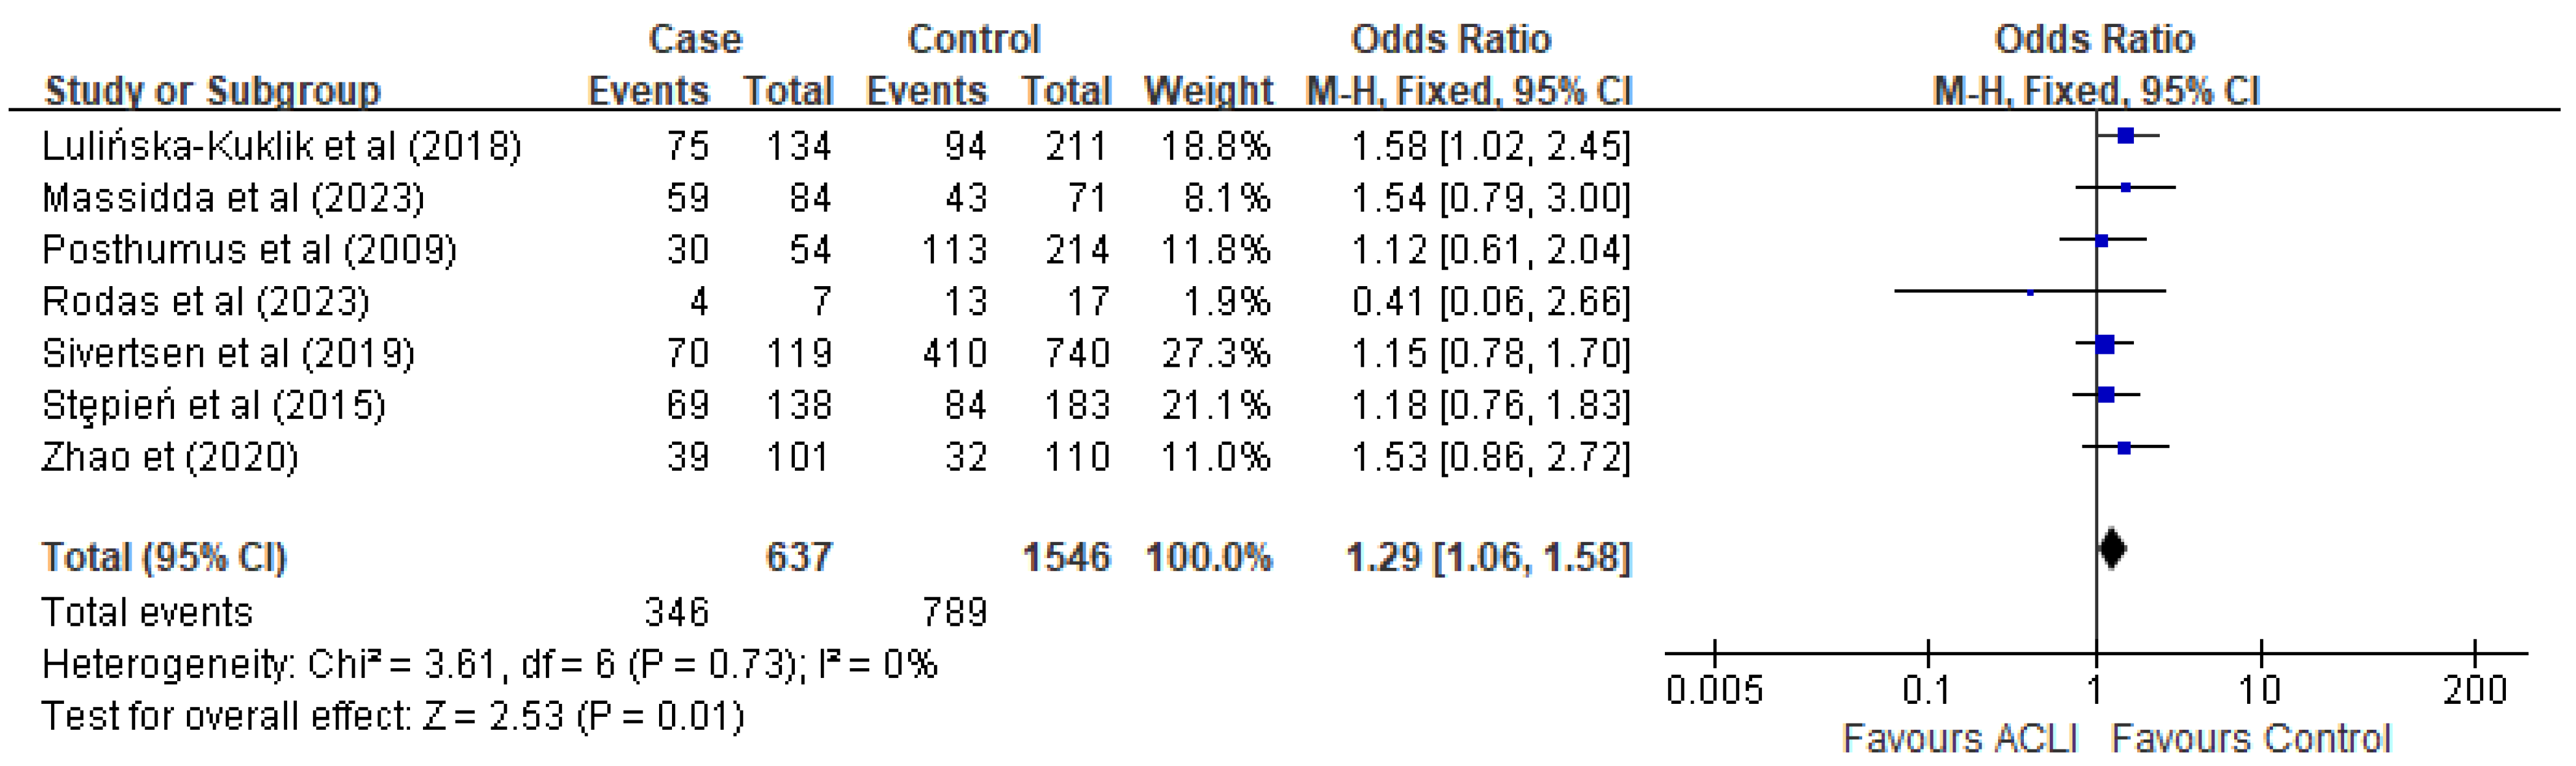Click the "Weight" column header
Viewport: 2576px width, 766px height.
point(1208,91)
